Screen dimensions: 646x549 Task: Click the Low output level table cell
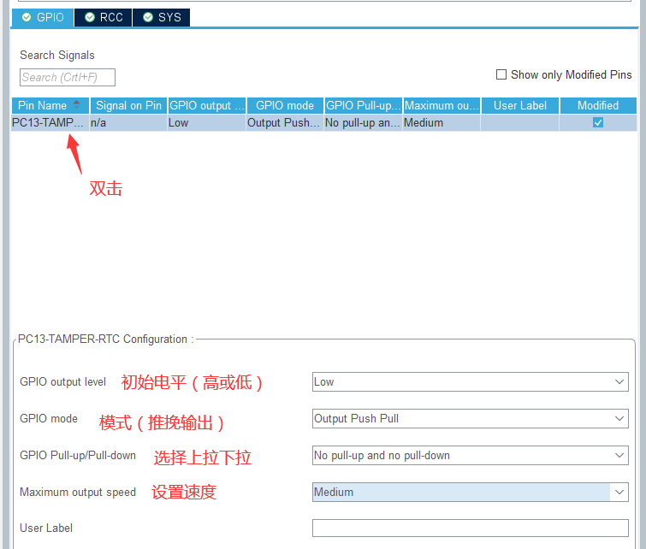tap(207, 123)
